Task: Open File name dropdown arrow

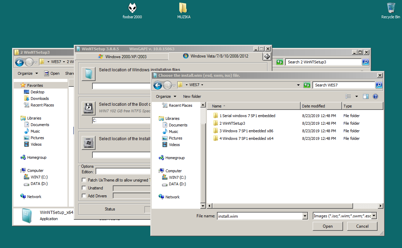Action: 305,216
